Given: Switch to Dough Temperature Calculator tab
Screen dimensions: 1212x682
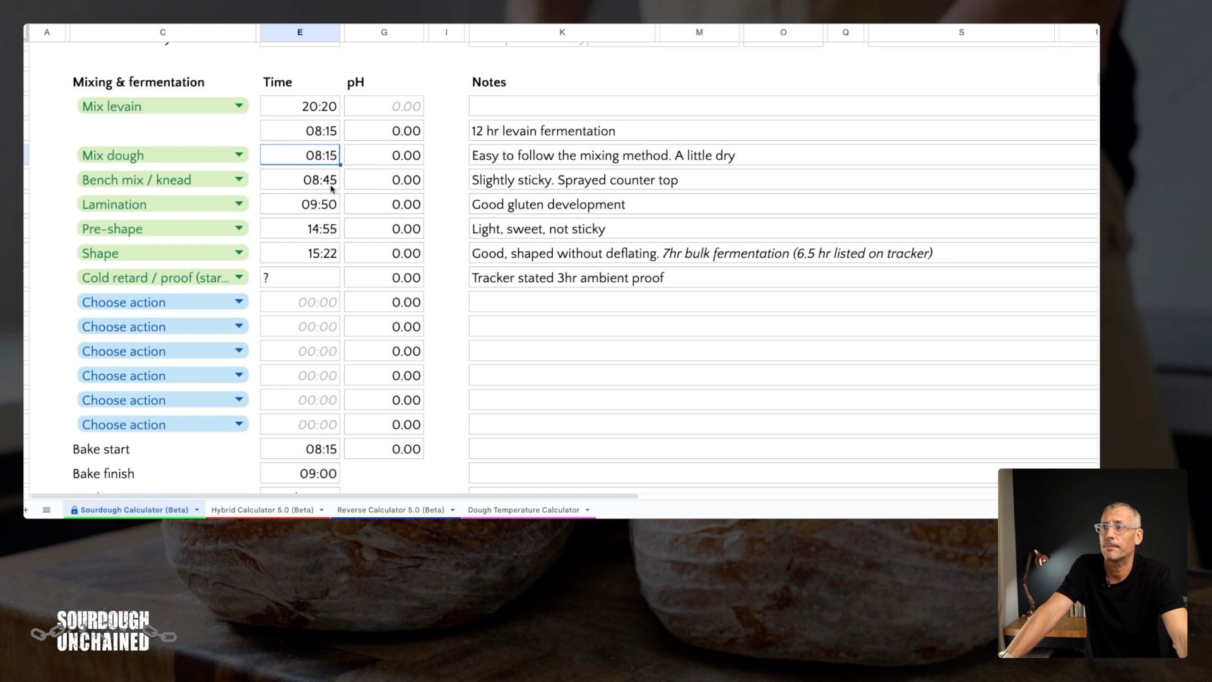Looking at the screenshot, I should click(x=523, y=510).
